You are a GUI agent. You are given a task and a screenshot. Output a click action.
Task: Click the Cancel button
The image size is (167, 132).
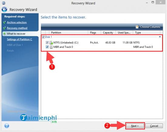click(154, 126)
